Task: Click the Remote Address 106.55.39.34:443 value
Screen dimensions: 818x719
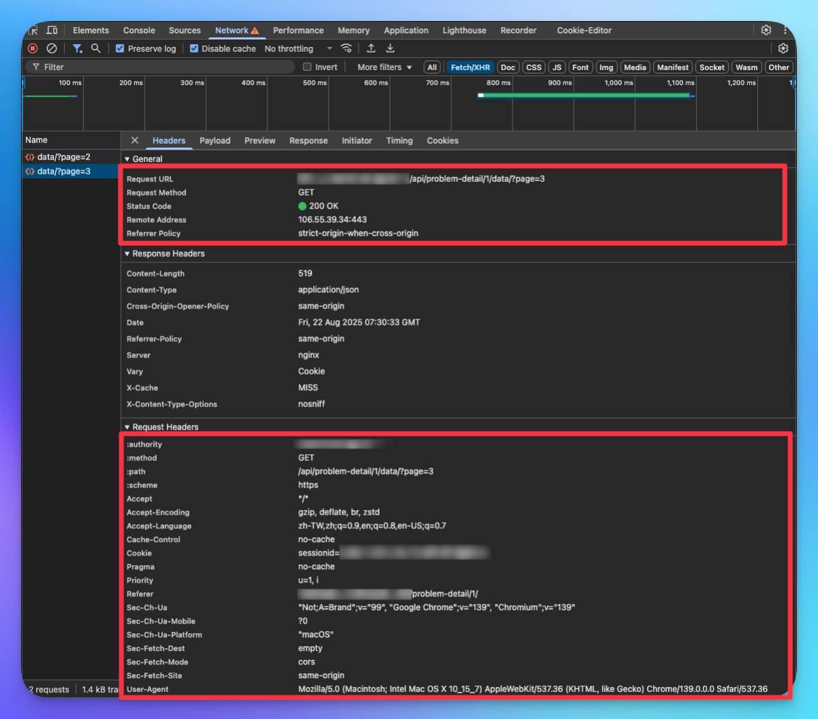Action: click(332, 219)
